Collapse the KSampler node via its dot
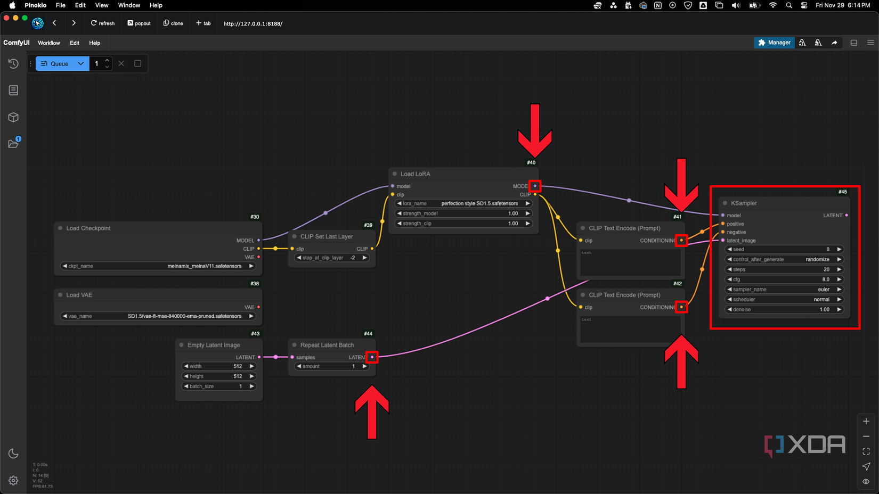 [725, 203]
